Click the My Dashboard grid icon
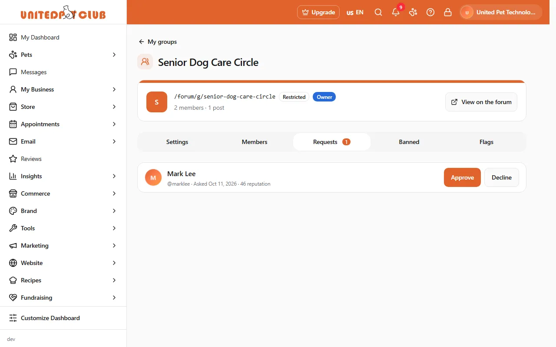Viewport: 556px width, 347px height. click(x=13, y=37)
